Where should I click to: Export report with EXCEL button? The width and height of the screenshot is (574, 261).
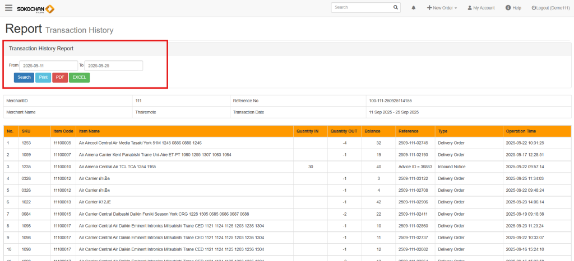[x=79, y=77]
